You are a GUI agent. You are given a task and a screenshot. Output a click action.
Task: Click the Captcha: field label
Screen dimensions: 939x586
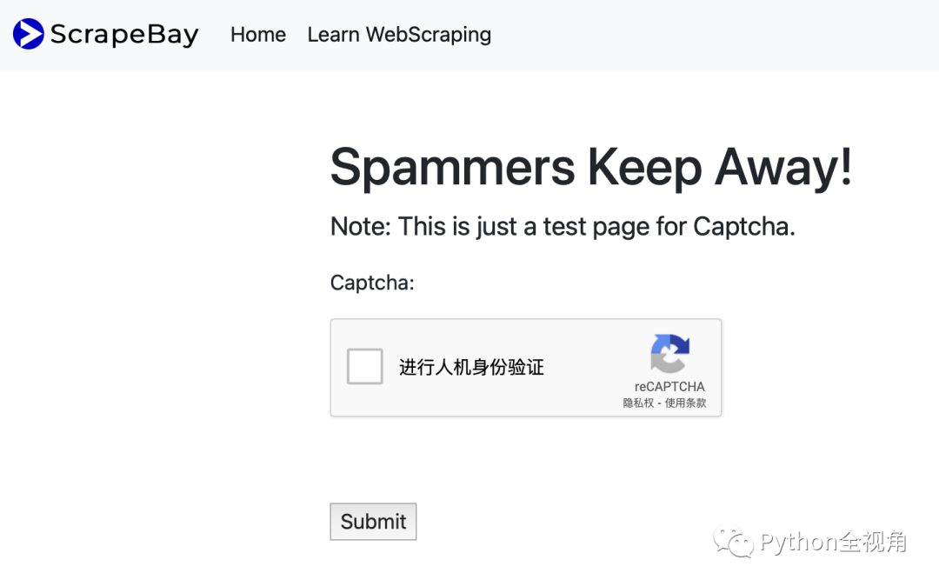pos(372,283)
